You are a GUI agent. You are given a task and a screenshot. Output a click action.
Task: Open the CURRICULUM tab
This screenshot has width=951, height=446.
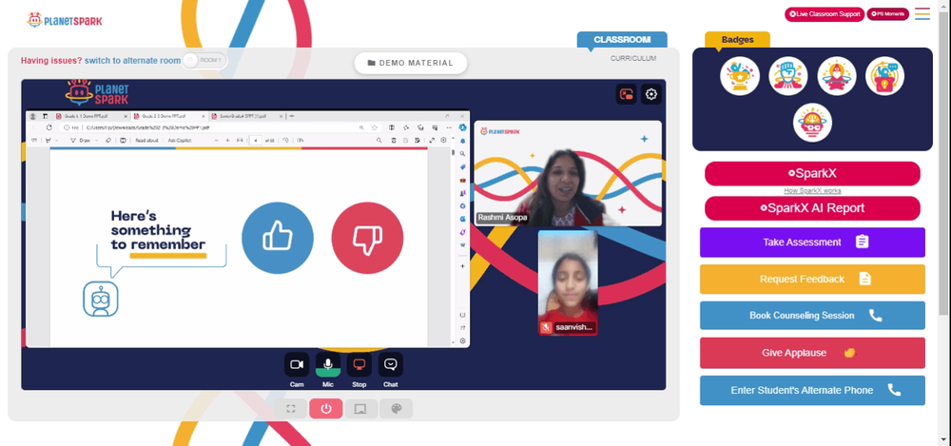[x=633, y=58]
